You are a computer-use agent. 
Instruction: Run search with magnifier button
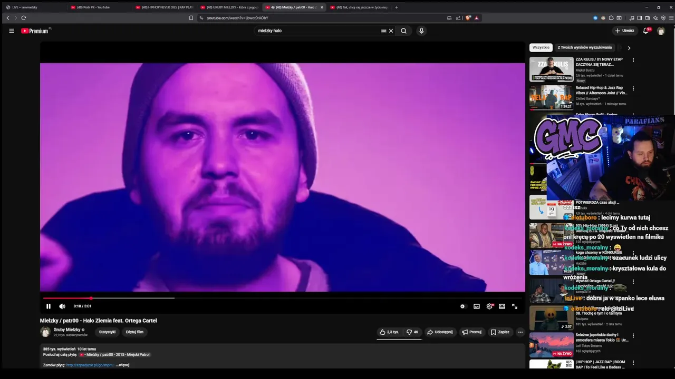click(403, 31)
